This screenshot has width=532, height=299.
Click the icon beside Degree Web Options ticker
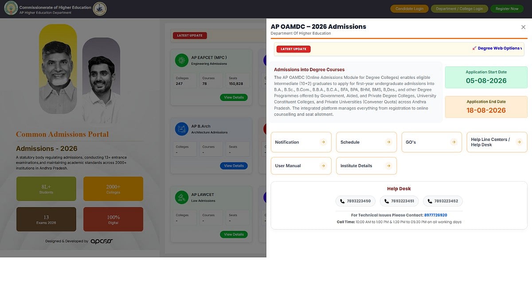pyautogui.click(x=474, y=48)
